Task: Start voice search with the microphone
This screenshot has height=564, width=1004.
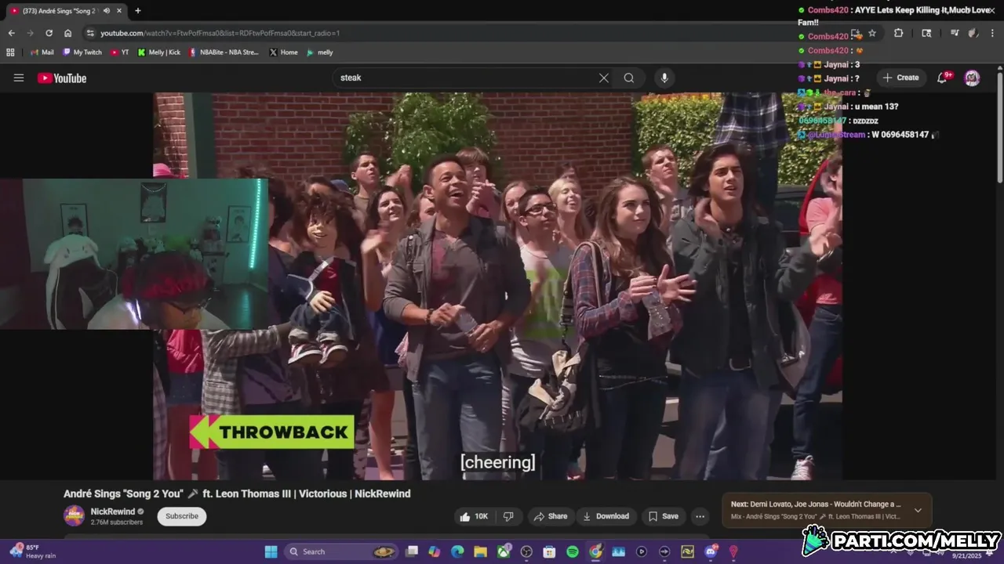Action: point(664,78)
